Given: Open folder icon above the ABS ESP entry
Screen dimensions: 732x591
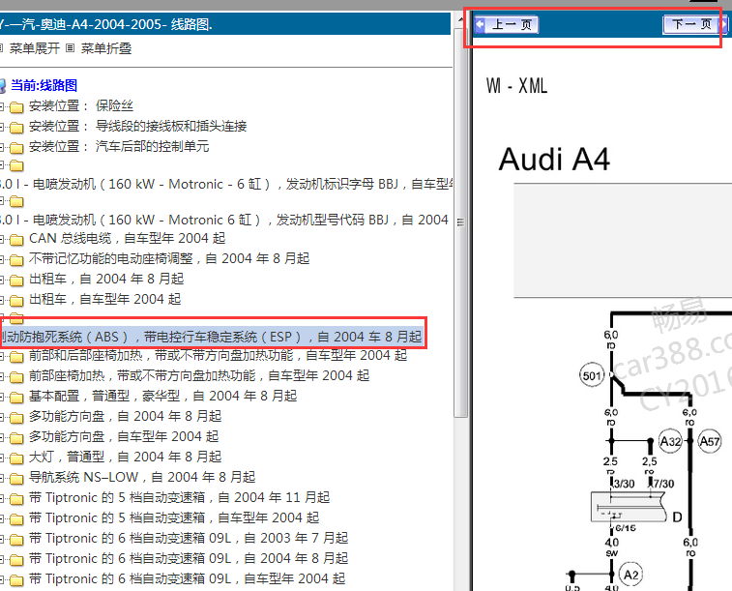Looking at the screenshot, I should pos(16,319).
